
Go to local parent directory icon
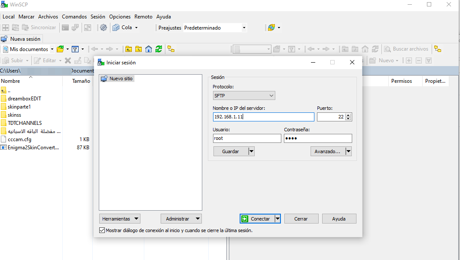coord(128,49)
